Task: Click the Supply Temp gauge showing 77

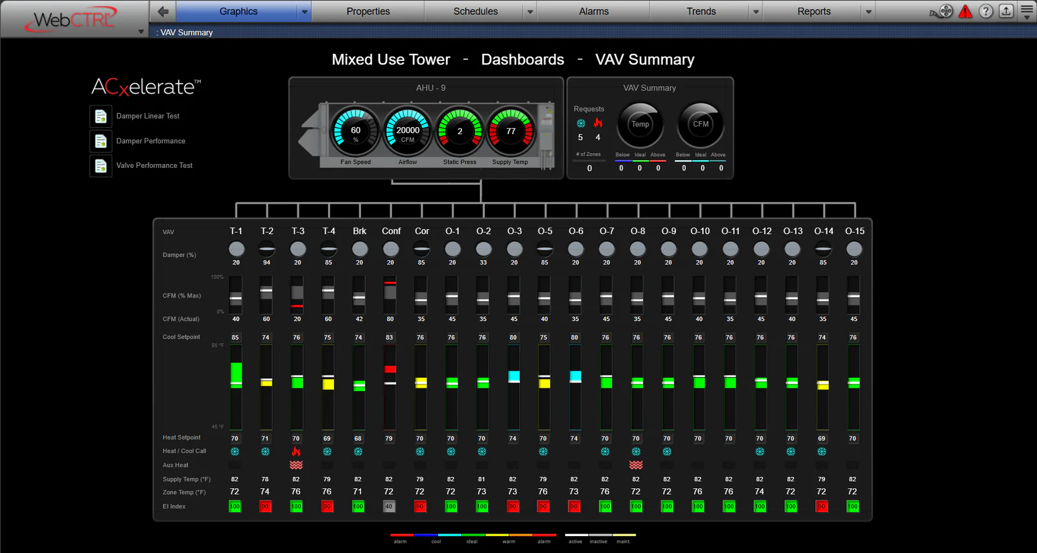Action: tap(511, 130)
